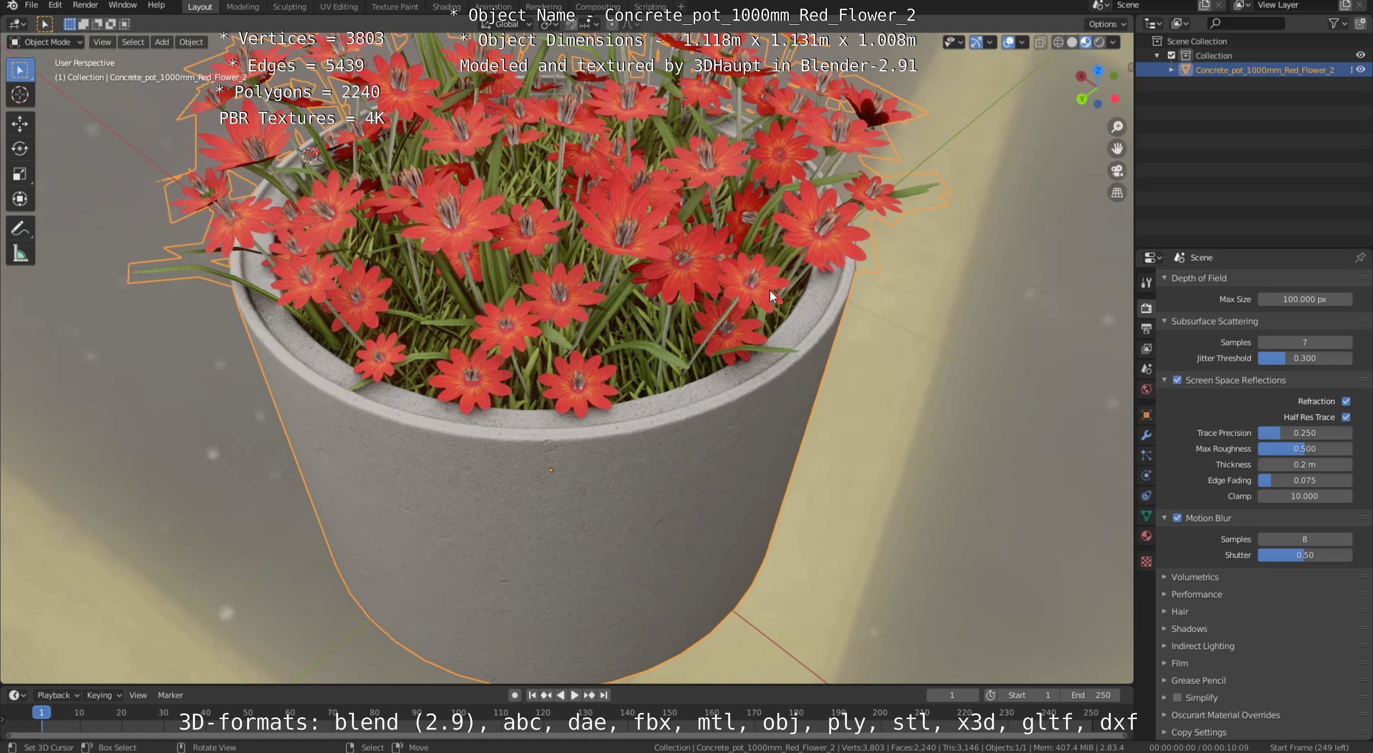This screenshot has height=753, width=1373.
Task: Switch perspective/orthographic grid icon
Action: (x=1117, y=193)
